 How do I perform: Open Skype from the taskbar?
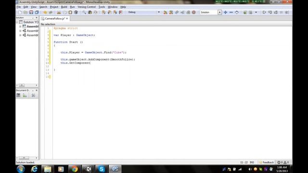point(102,169)
